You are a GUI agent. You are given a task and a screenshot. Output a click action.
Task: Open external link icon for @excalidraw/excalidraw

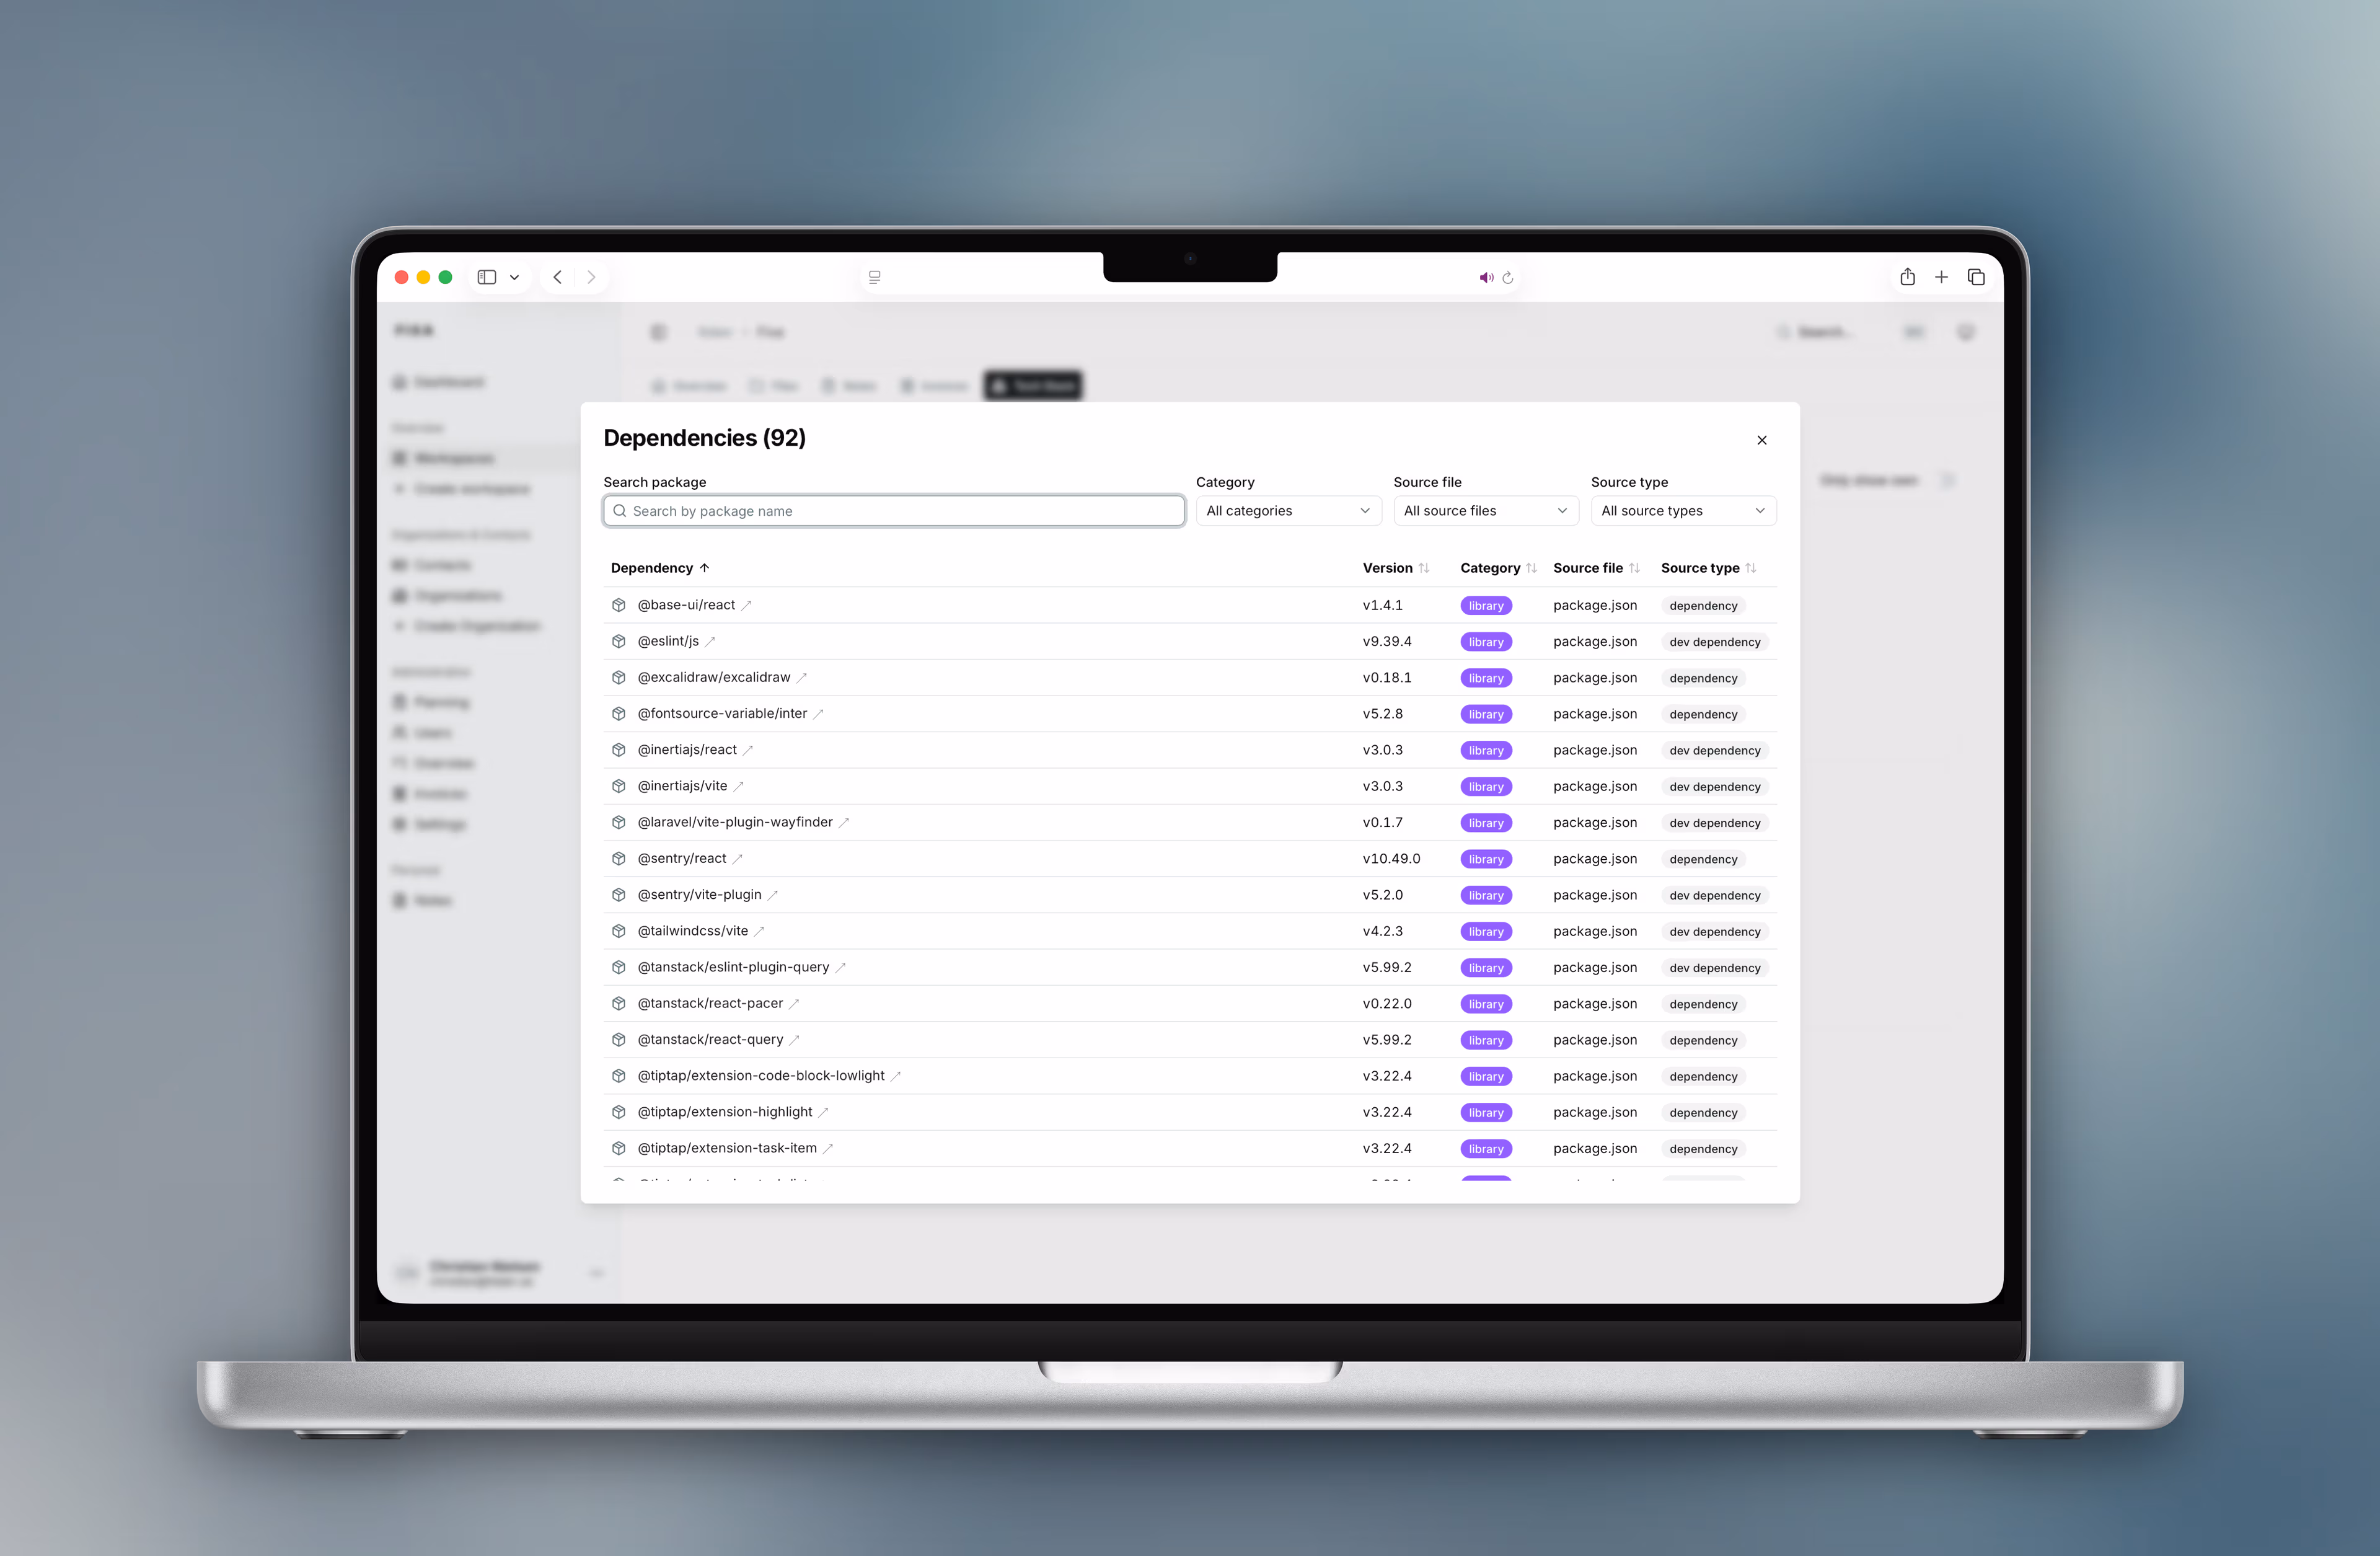(802, 678)
